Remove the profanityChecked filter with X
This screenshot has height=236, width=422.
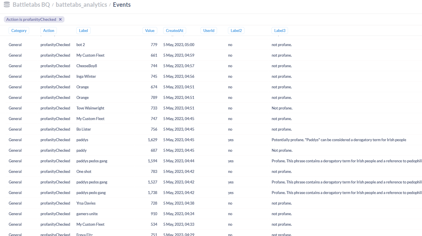click(x=60, y=19)
